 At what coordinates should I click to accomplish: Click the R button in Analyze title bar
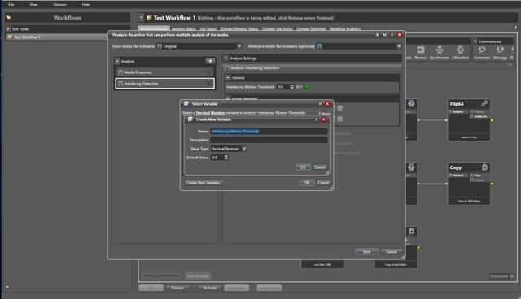377,35
